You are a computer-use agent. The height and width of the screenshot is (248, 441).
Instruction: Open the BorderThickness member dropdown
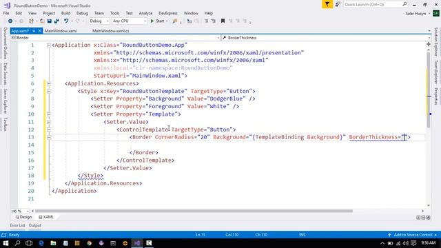(x=326, y=38)
